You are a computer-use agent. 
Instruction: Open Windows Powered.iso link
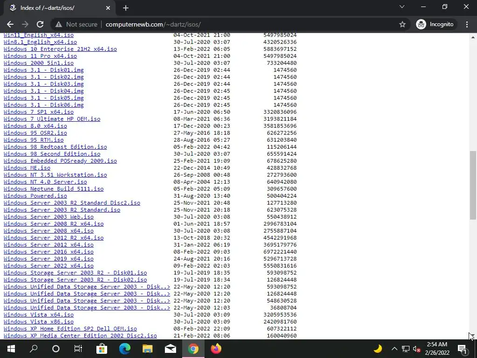click(x=35, y=196)
